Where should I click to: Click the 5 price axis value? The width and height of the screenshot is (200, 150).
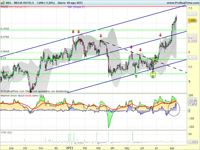coord(189,81)
